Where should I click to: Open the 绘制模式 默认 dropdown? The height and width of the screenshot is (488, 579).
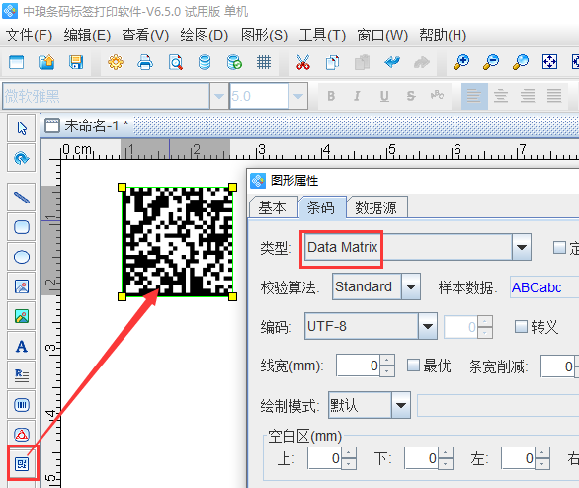click(x=401, y=405)
